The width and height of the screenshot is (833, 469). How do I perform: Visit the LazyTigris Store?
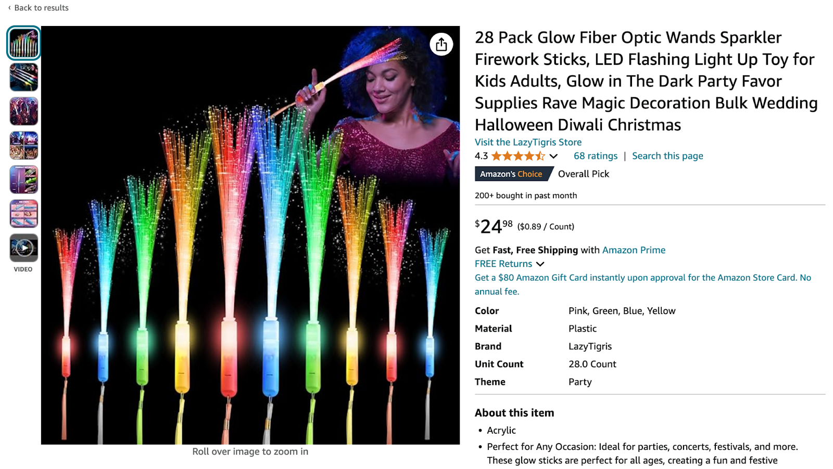(527, 142)
